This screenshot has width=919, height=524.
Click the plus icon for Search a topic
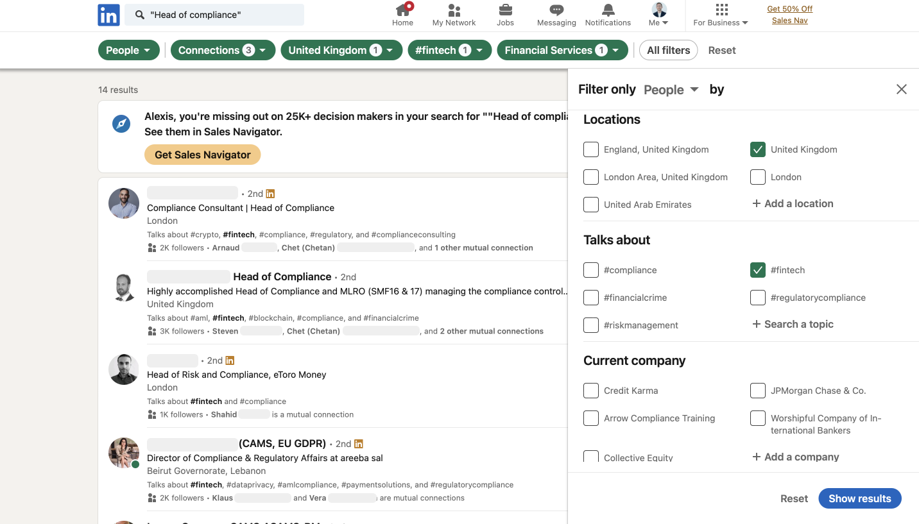point(757,325)
